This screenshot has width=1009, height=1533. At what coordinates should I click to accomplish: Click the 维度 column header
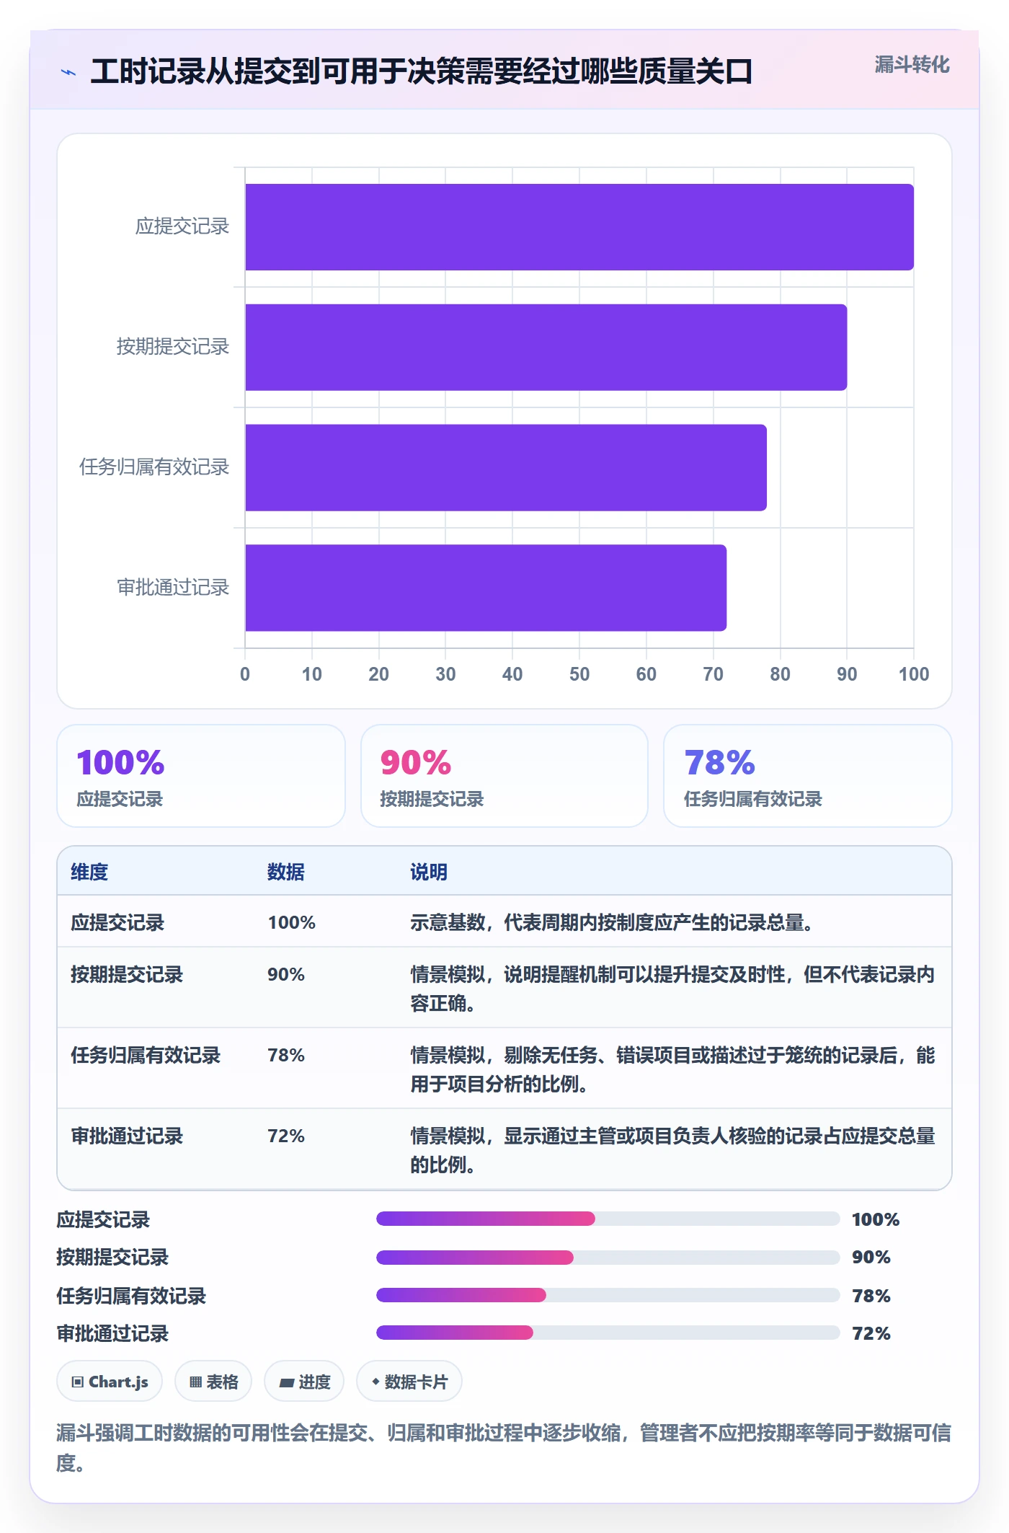click(x=89, y=872)
